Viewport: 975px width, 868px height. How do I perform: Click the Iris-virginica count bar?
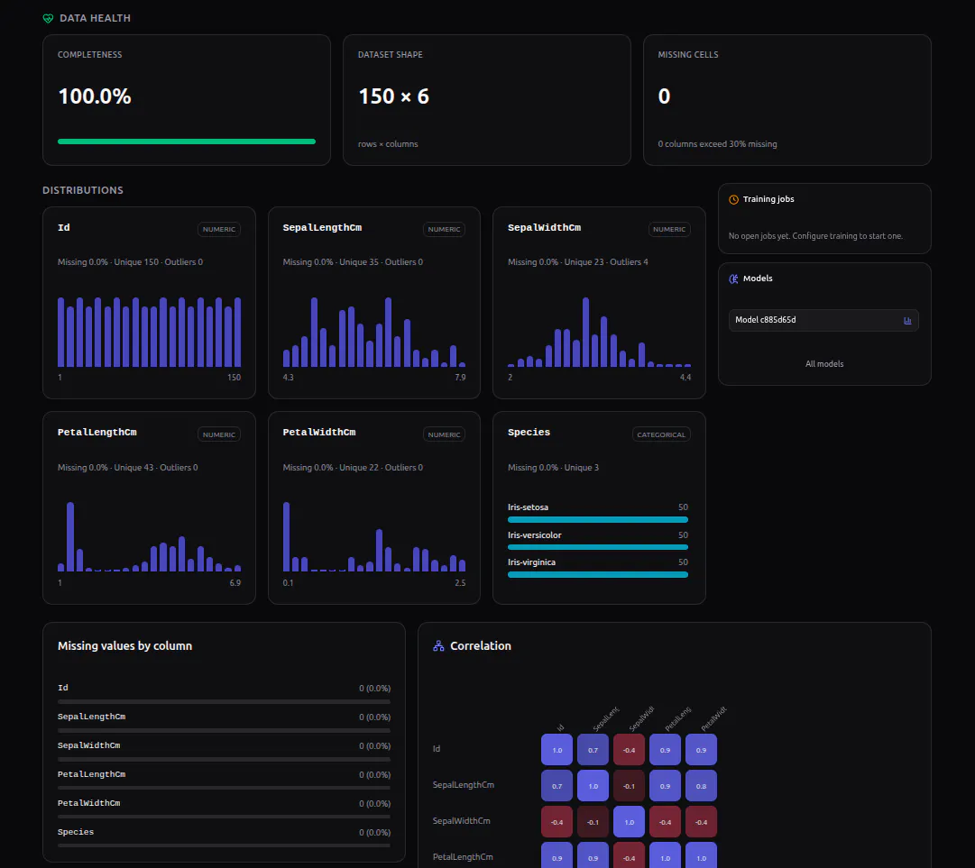(x=598, y=575)
